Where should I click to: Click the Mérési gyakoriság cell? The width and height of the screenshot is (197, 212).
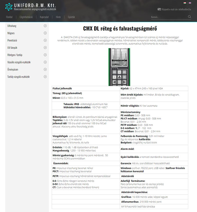tap(86, 157)
